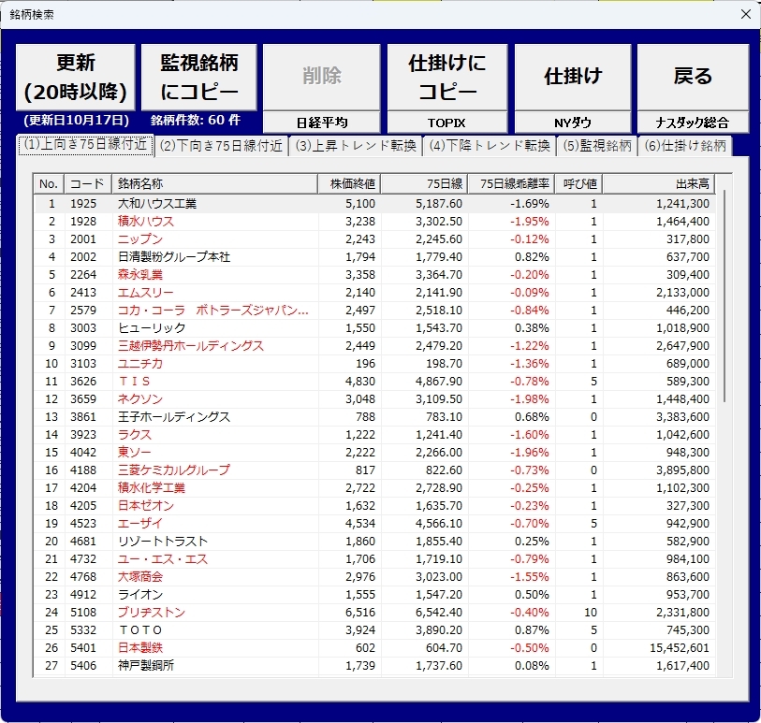Image resolution: width=761 pixels, height=723 pixels.
Task: Select the リゾートトラスト row
Action: [x=374, y=542]
